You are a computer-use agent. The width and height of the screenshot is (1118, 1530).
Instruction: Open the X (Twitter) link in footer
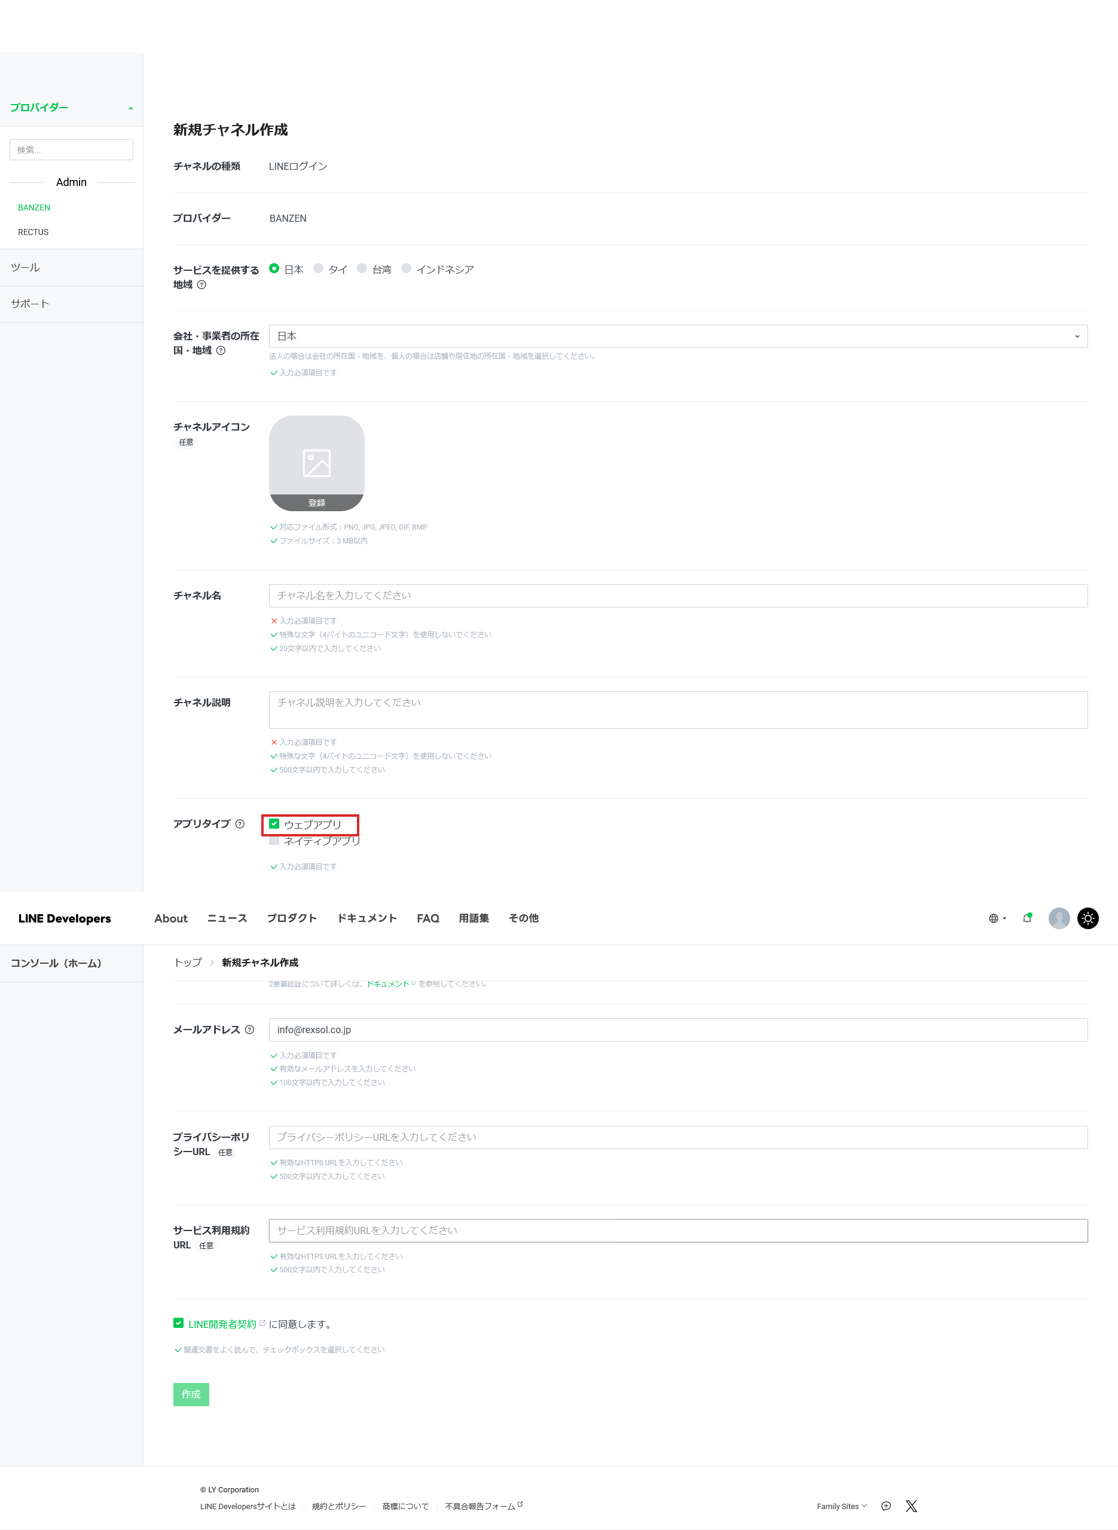point(911,1505)
